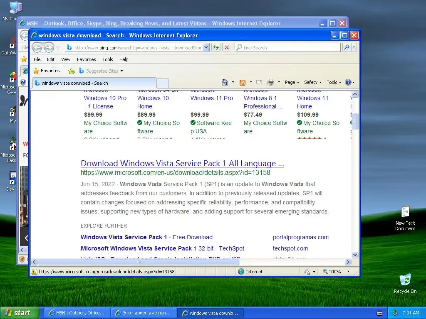The image size is (426, 319).
Task: Open recent pages dropdown next to Forward button
Action: pos(58,48)
